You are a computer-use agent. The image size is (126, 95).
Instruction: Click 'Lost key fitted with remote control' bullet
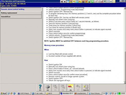point(61,54)
